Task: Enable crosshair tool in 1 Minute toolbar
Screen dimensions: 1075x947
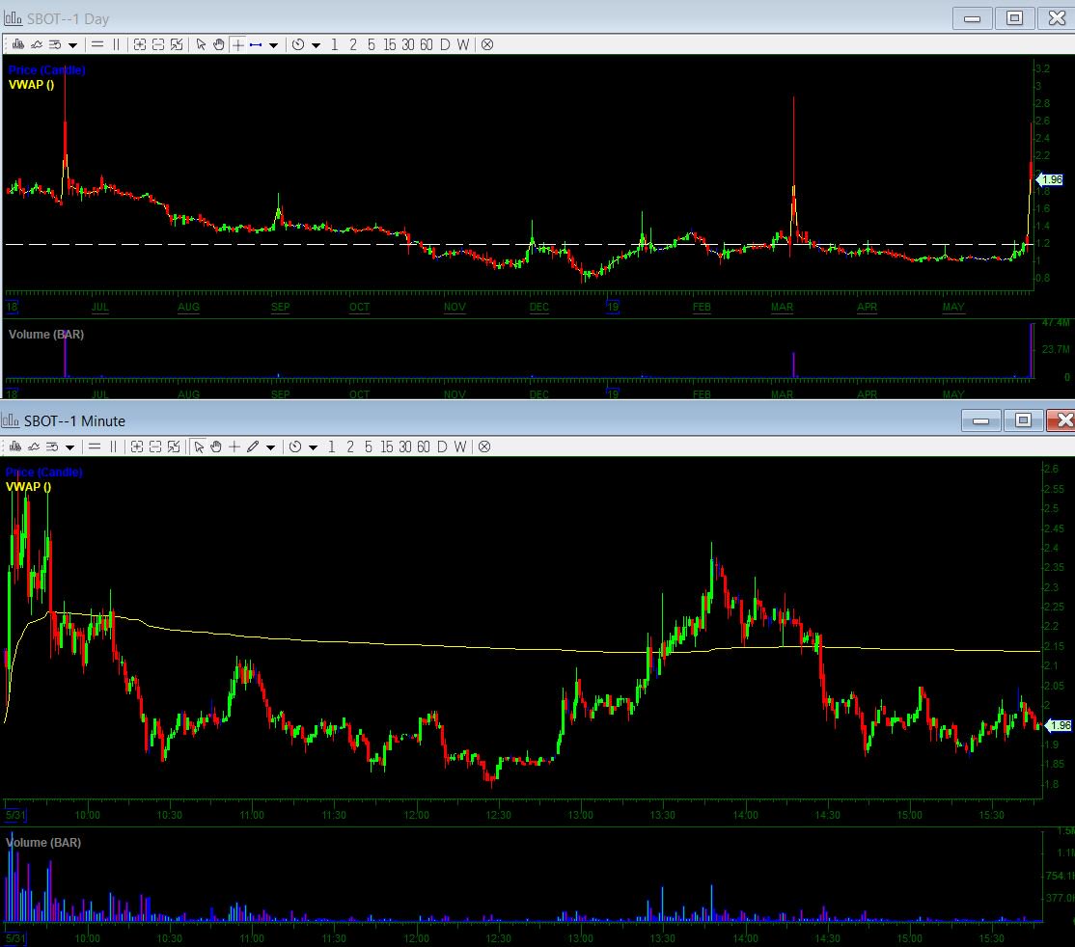Action: [234, 446]
